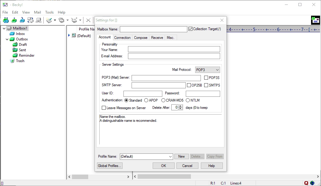Open the compose message dropdown arrow

55,20
